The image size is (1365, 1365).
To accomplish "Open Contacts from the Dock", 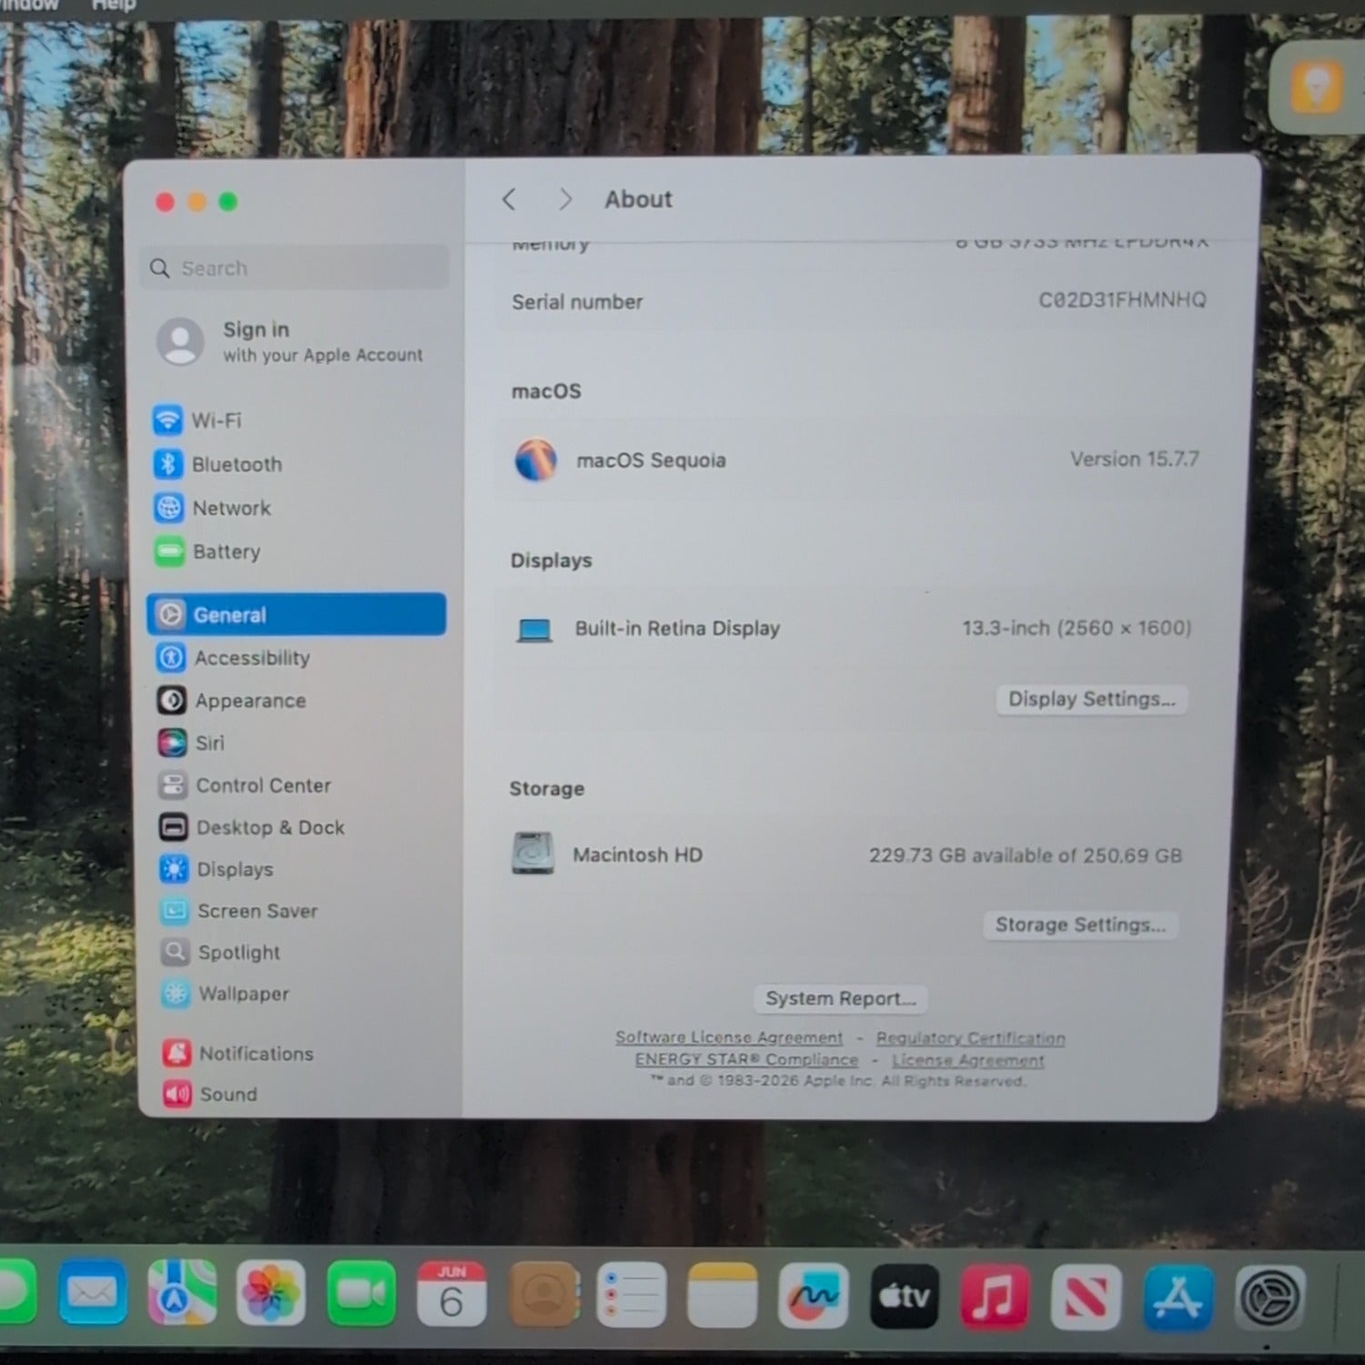I will point(542,1294).
